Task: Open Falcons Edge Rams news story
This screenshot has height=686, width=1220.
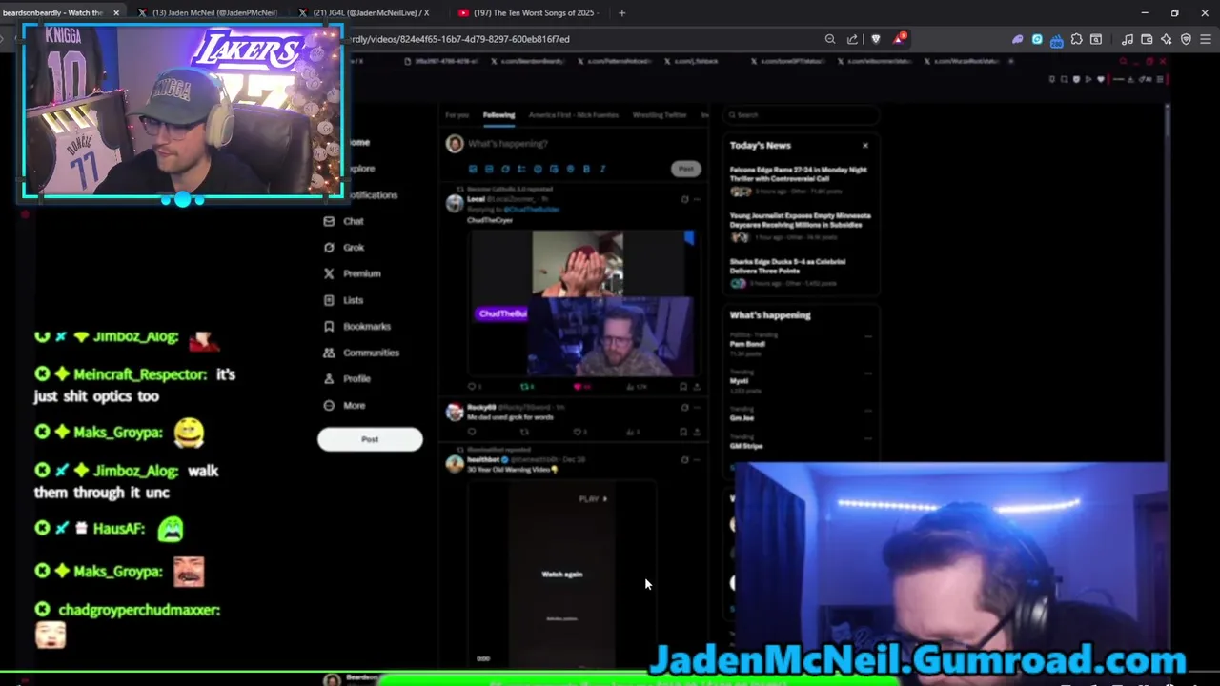Action: click(799, 181)
